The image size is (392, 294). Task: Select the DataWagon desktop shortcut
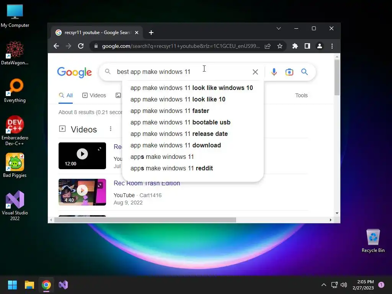coord(15,53)
